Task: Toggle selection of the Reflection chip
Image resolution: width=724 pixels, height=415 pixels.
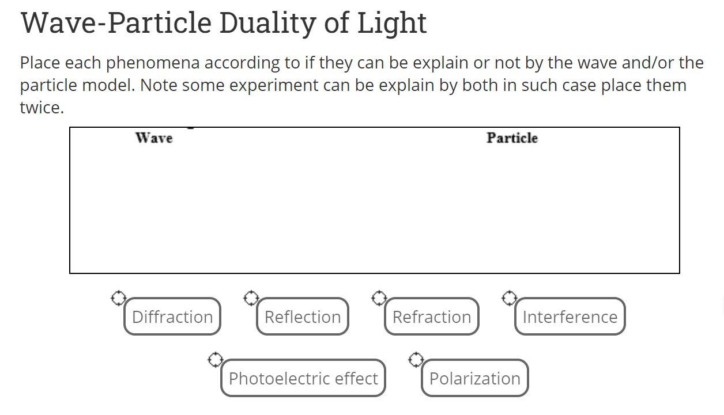Action: [301, 316]
